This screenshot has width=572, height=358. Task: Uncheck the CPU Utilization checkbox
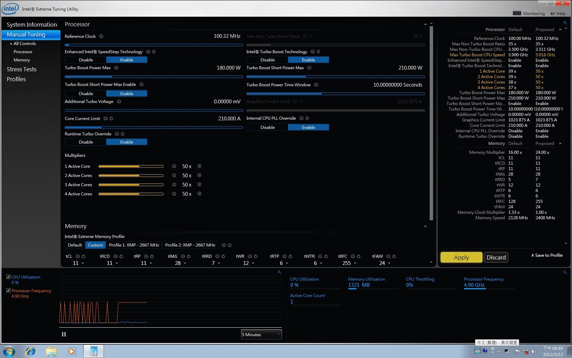[8, 277]
